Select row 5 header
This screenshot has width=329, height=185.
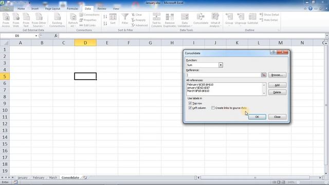click(5, 77)
